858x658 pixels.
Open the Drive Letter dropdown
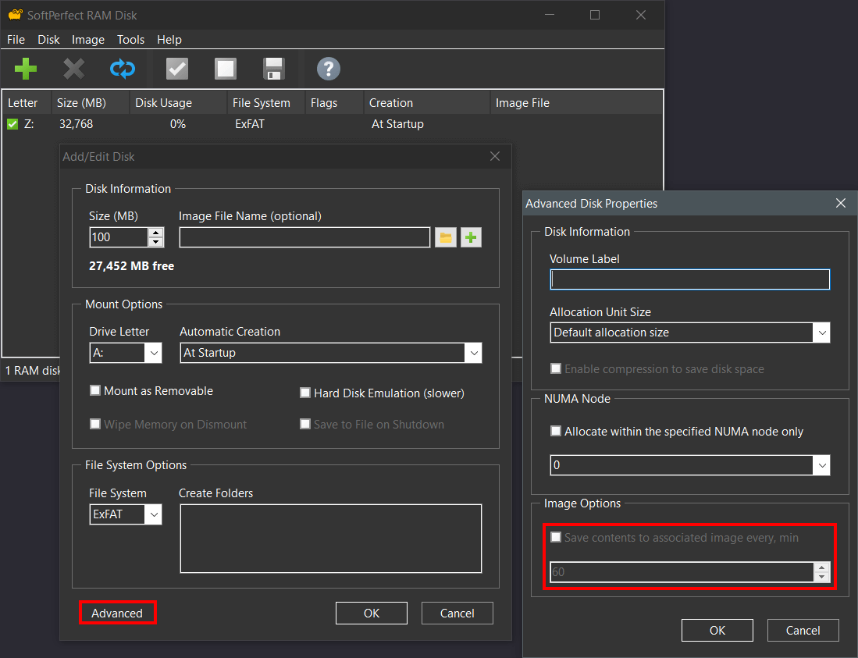(x=154, y=353)
